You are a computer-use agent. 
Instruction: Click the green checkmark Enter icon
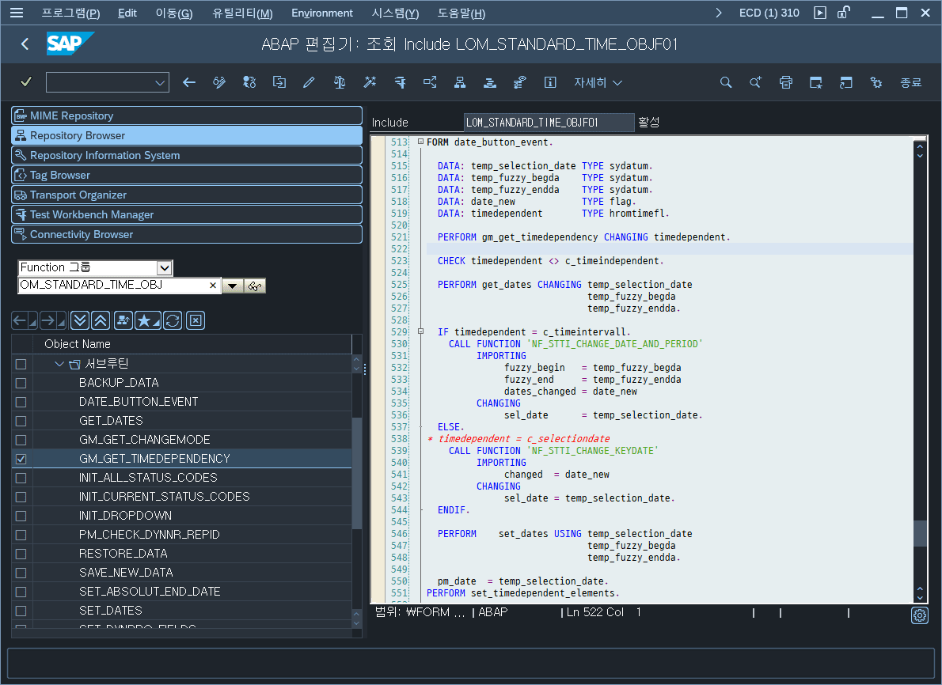pos(25,82)
